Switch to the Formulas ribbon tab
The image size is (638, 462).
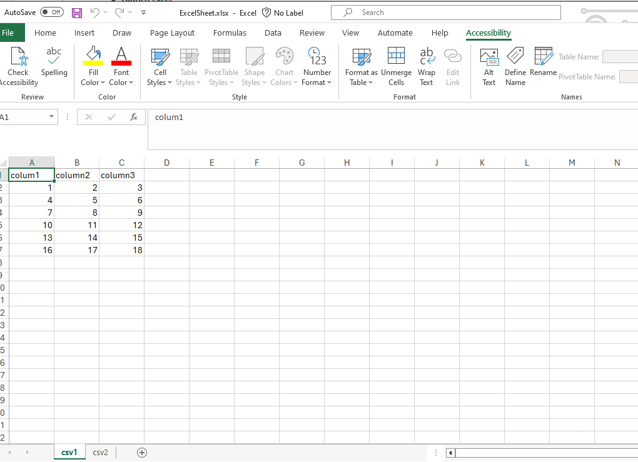pyautogui.click(x=230, y=33)
